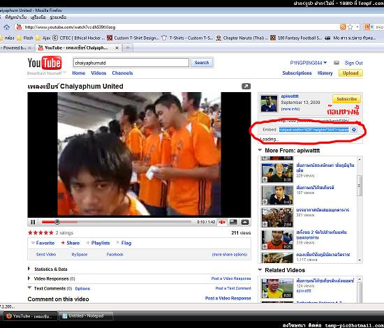
Task: Click the fullscreen player icon
Action: coord(245,222)
